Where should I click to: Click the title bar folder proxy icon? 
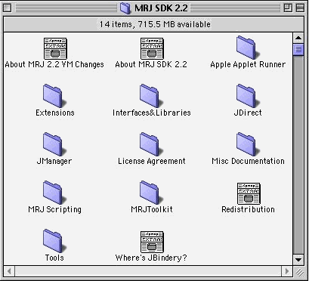125,8
